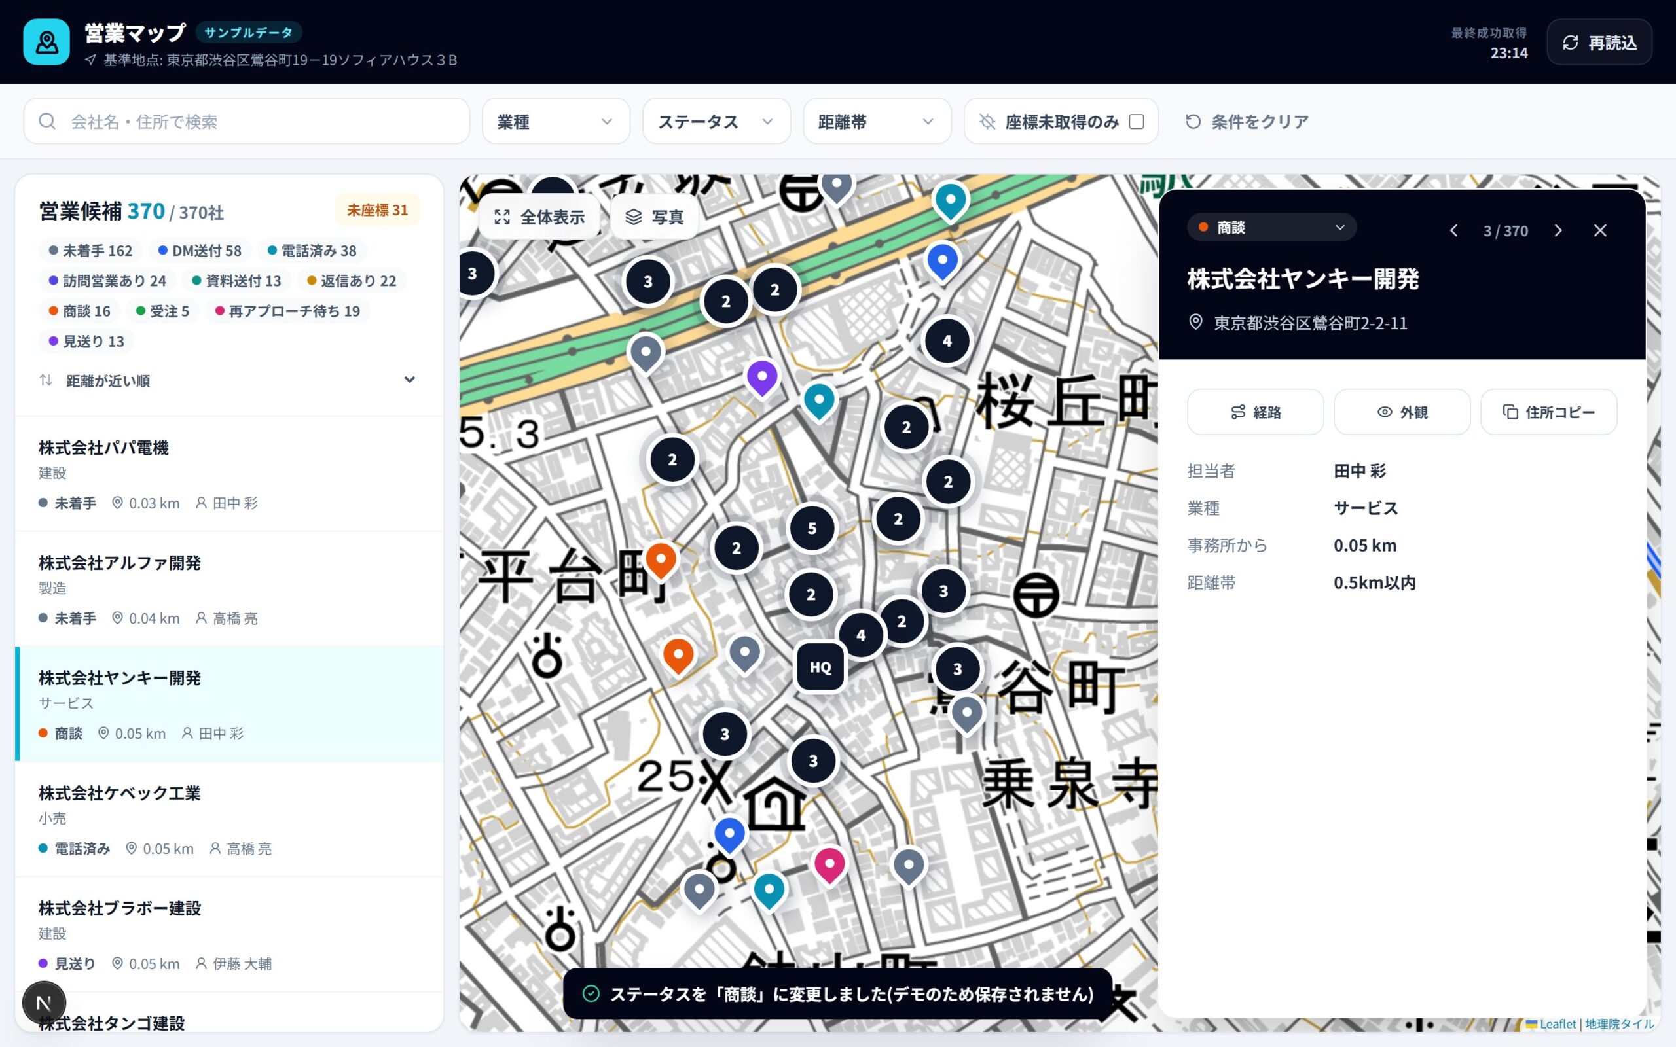Click the pink pin marker on map

coord(829,865)
